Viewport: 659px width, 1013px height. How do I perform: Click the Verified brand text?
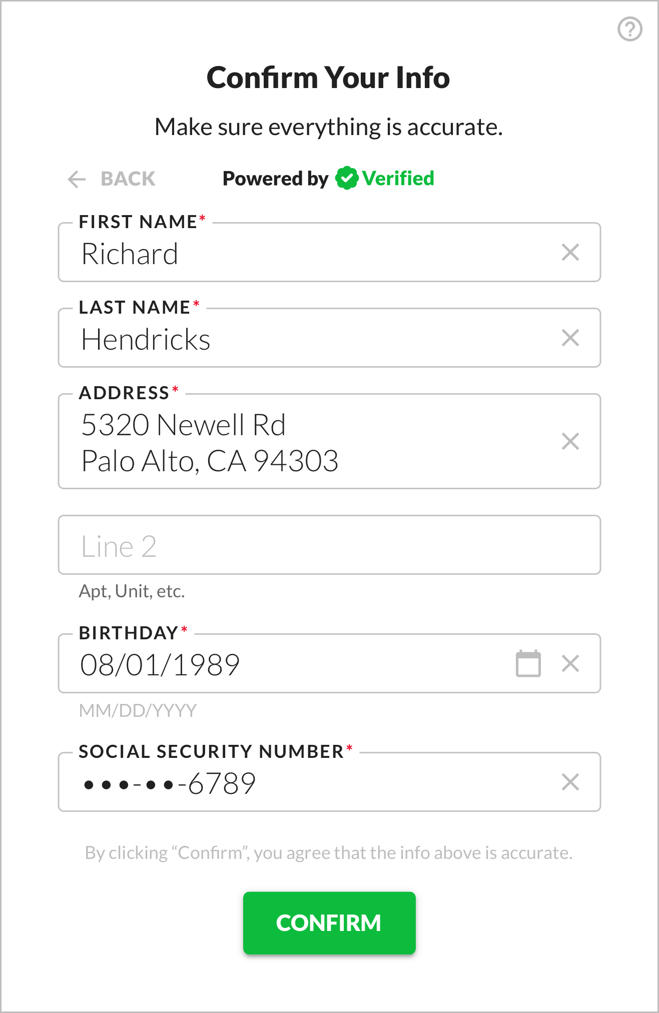coord(398,179)
